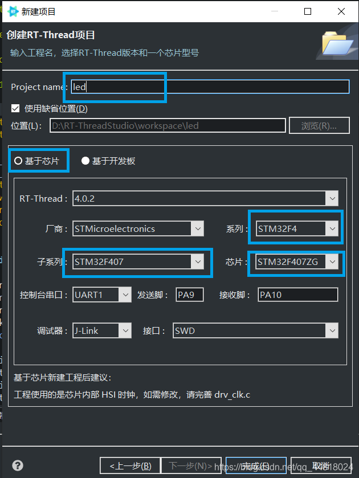Viewport: 359px width, 478px height.
Task: Click the help question mark icon
Action: (18, 465)
